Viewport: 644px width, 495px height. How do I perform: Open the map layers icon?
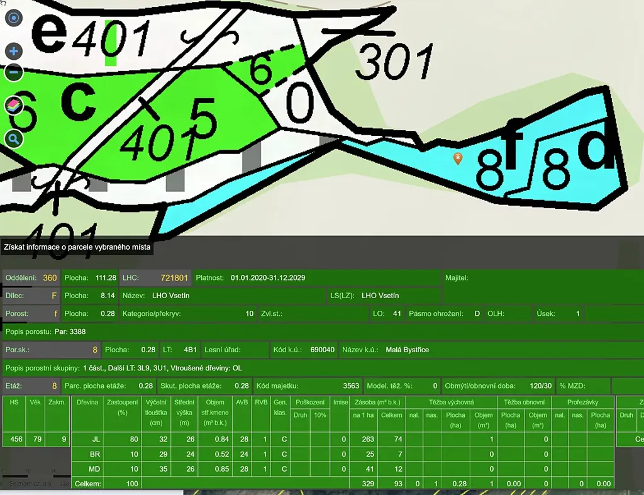[x=13, y=106]
